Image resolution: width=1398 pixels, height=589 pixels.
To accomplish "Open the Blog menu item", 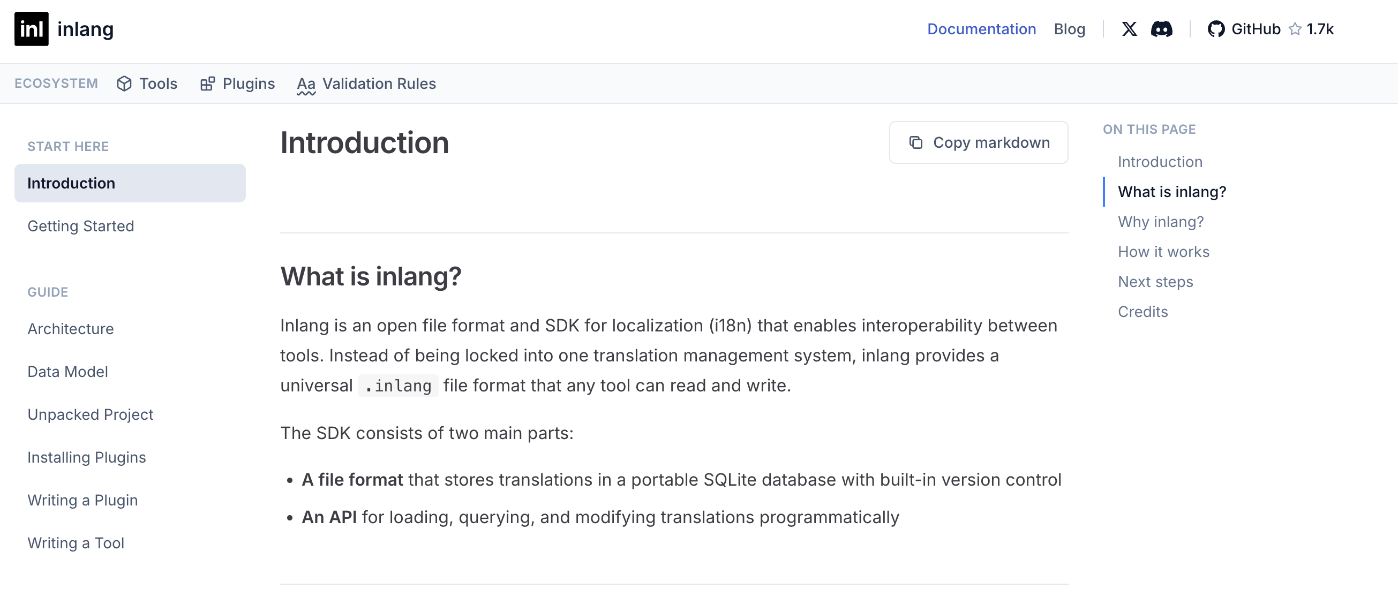I will click(x=1069, y=29).
